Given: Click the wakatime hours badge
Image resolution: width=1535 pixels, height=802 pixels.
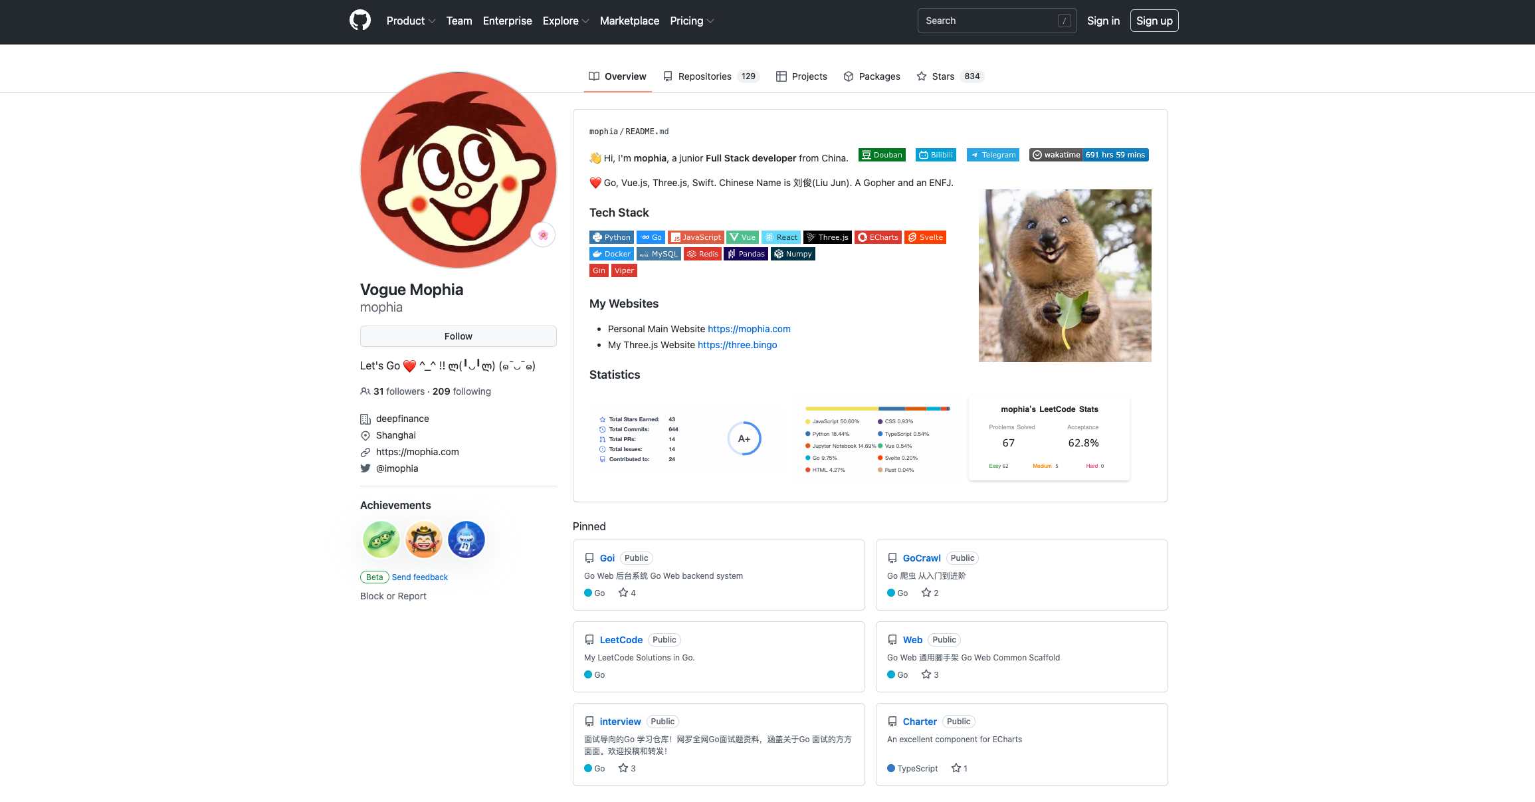Looking at the screenshot, I should click(x=1088, y=155).
